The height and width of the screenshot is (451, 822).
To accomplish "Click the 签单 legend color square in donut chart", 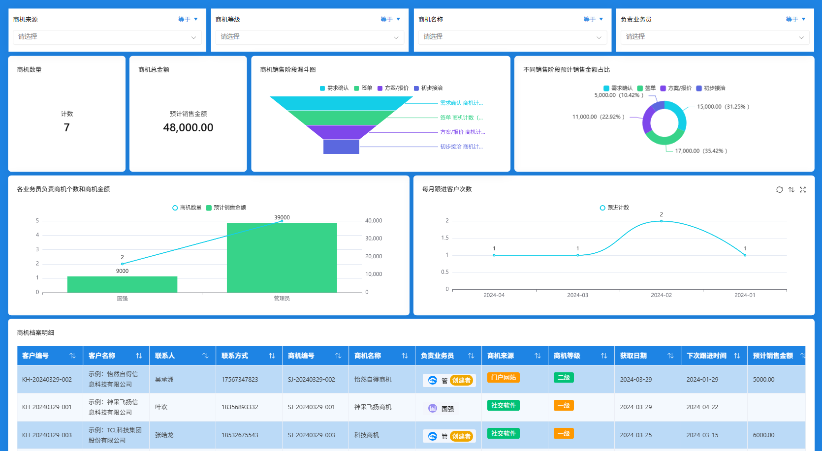I will point(639,88).
